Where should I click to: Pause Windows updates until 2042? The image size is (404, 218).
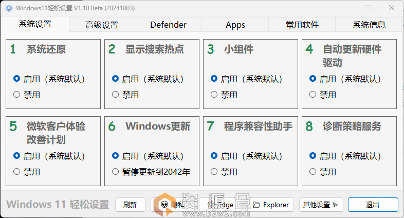[x=116, y=172]
